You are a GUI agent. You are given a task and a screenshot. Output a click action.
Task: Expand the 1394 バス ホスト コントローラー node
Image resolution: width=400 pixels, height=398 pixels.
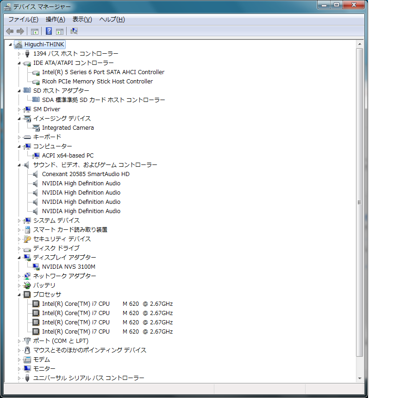(x=19, y=54)
